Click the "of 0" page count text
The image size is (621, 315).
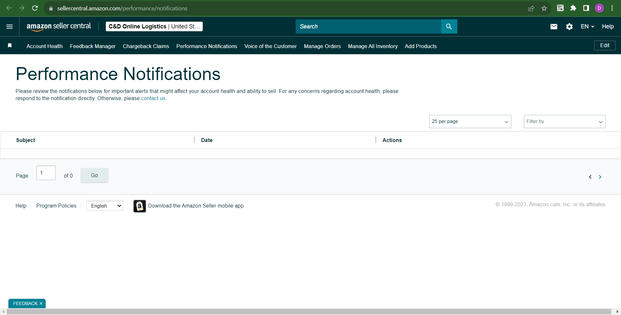[68, 176]
